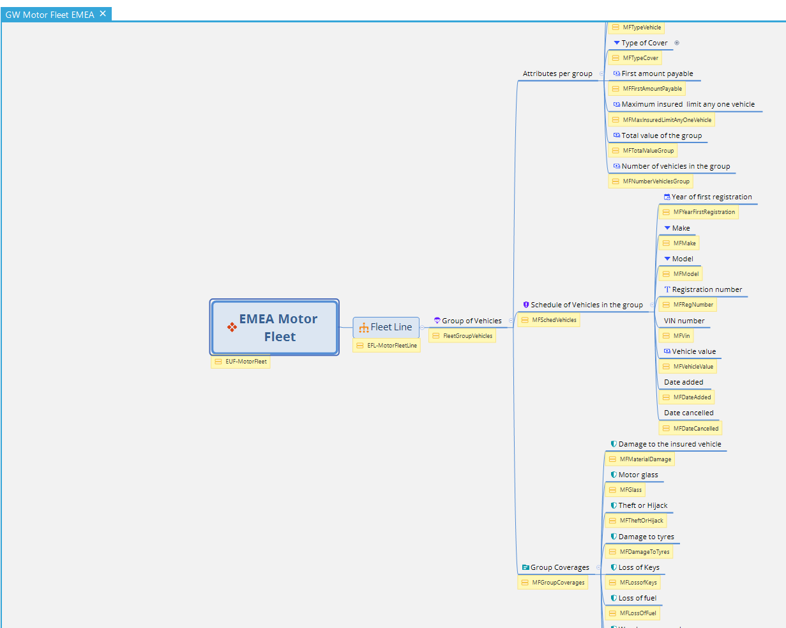Collapse the Fleet Line node children
Image resolution: width=786 pixels, height=628 pixels.
422,327
